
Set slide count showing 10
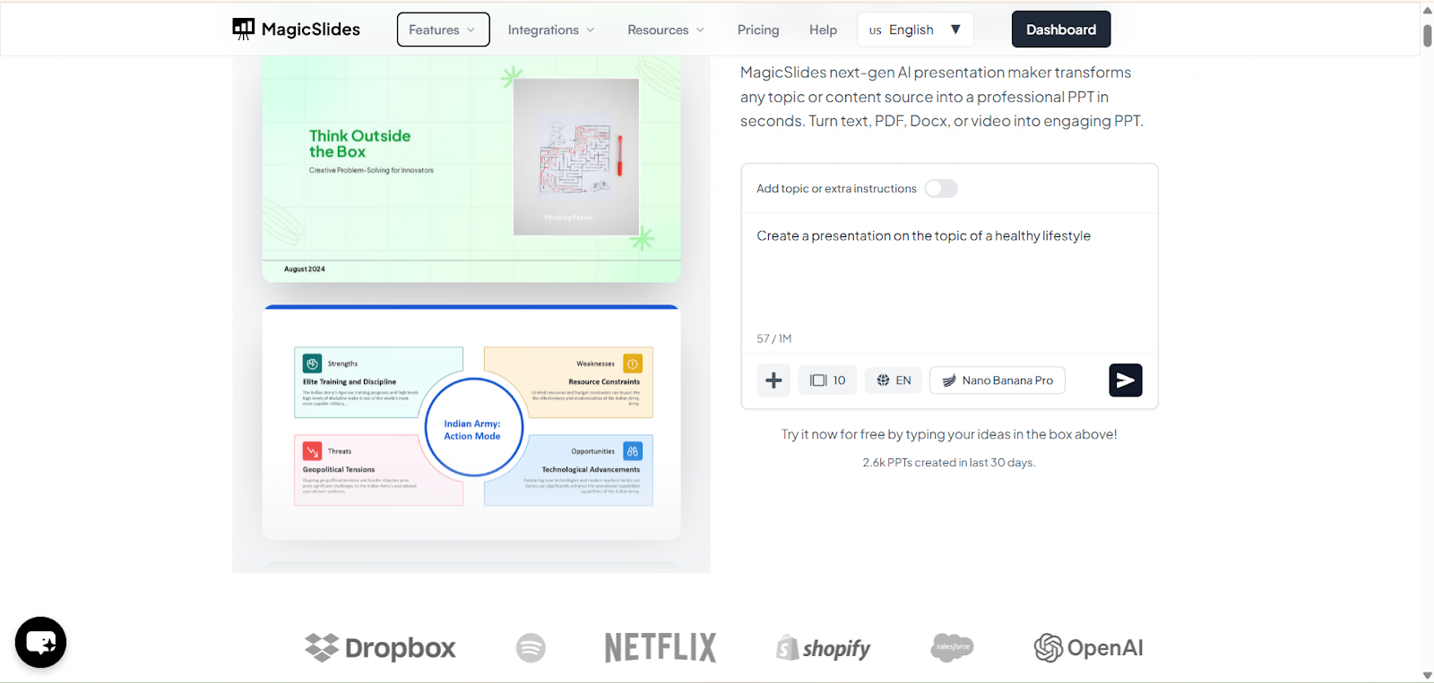tap(828, 380)
